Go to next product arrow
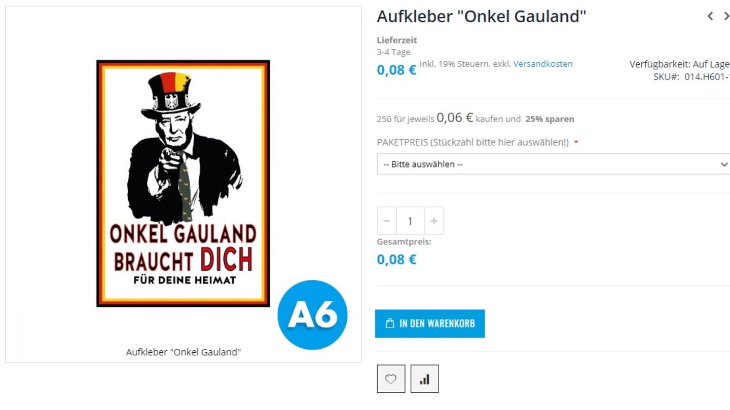The image size is (730, 410). click(726, 16)
